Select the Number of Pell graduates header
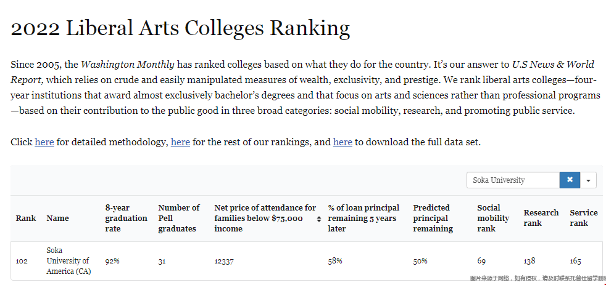The width and height of the screenshot is (606, 285). pyautogui.click(x=179, y=219)
